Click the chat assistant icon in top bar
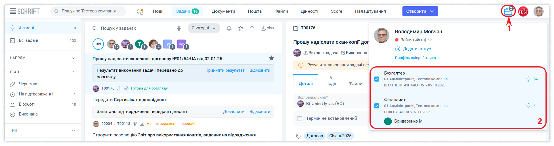This screenshot has height=146, width=554. pos(140,12)
